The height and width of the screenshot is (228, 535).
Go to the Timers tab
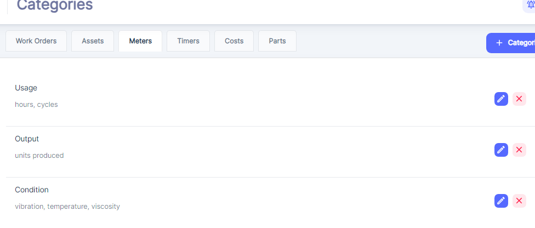188,41
